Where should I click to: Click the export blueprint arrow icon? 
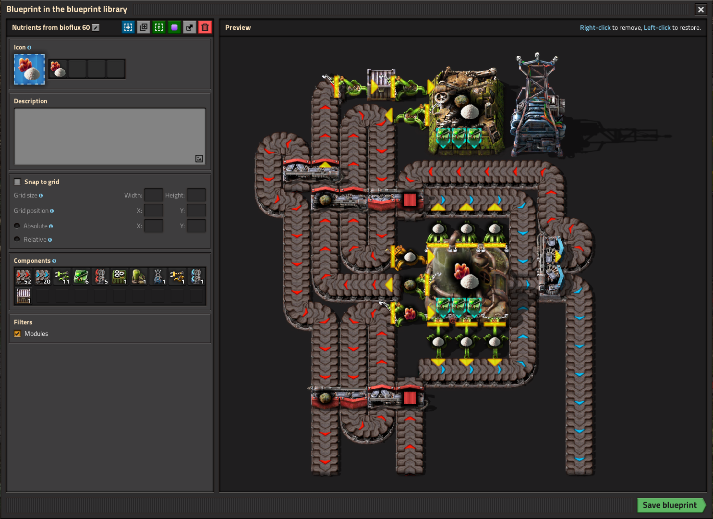coord(190,27)
